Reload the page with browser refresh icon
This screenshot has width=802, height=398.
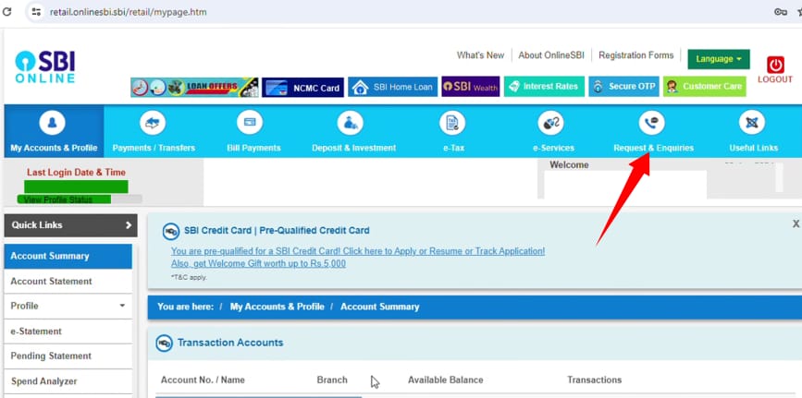tap(7, 11)
